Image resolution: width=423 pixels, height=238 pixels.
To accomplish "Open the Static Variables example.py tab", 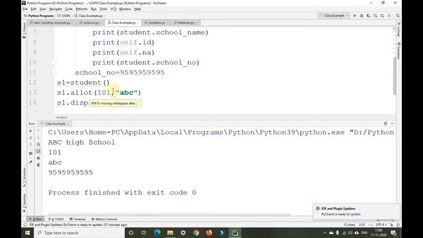I will click(52, 22).
